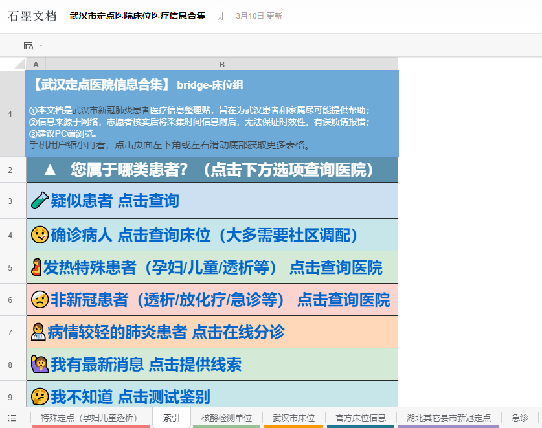
Task: Click the 疑似患者 点击查询 link
Action: pos(115,201)
